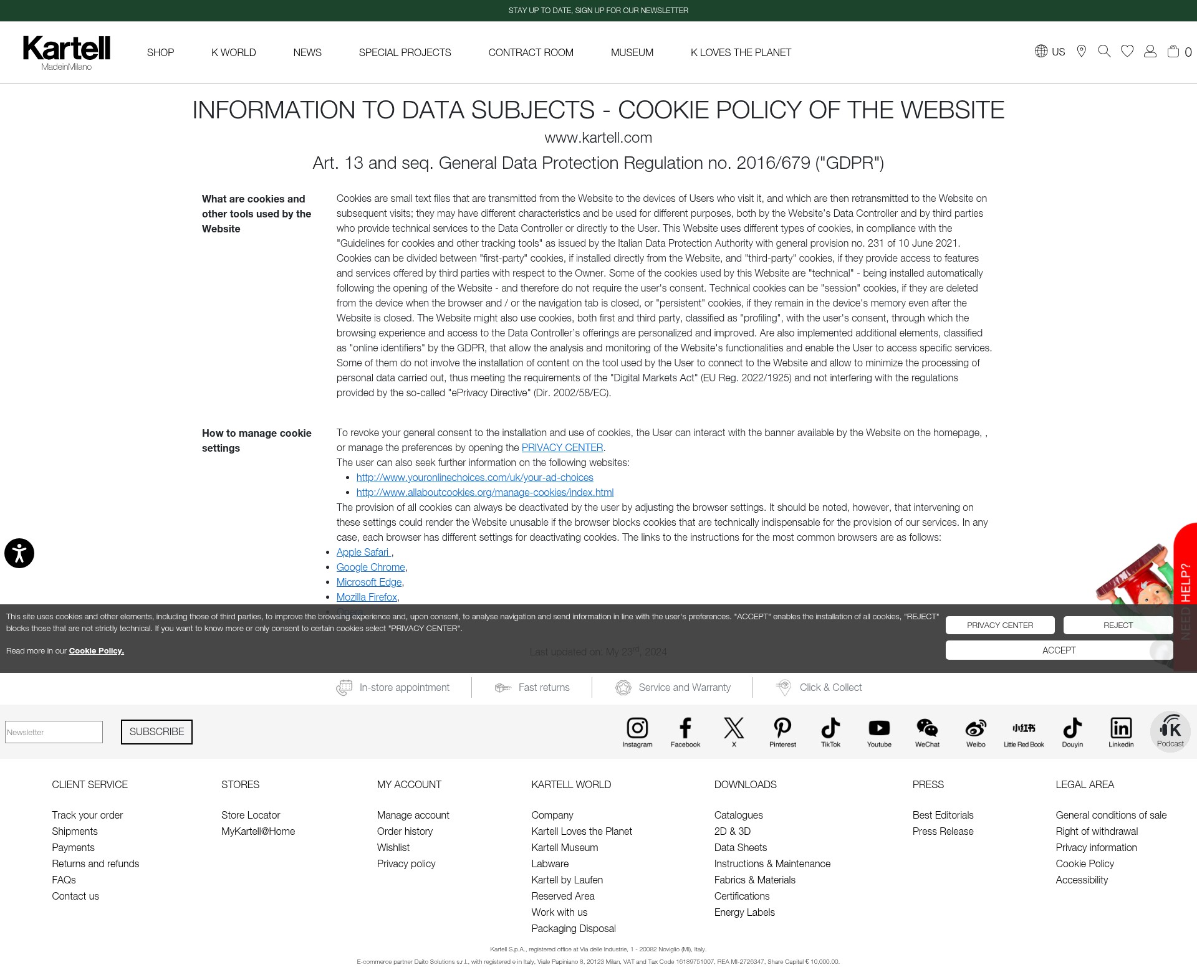1197x975 pixels.
Task: Open the PRIVACY CENTER link in the text
Action: point(562,448)
